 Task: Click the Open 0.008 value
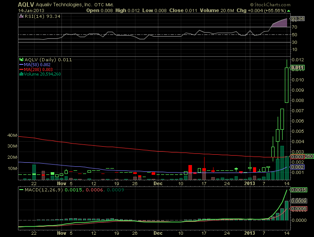click(x=100, y=11)
